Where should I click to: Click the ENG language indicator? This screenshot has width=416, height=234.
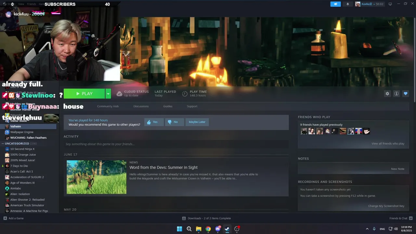pyautogui.click(x=383, y=229)
